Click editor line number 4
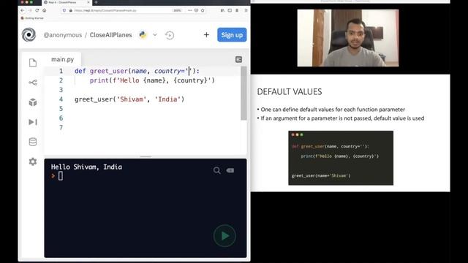 pos(61,99)
